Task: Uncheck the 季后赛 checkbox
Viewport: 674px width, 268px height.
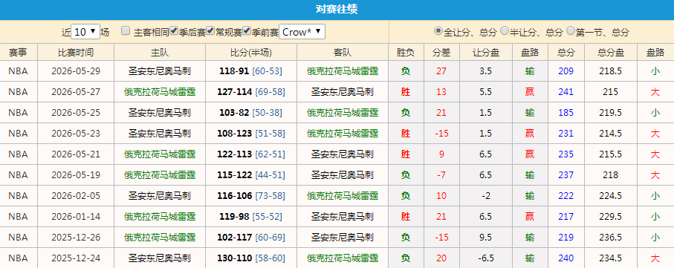Action: pos(174,31)
